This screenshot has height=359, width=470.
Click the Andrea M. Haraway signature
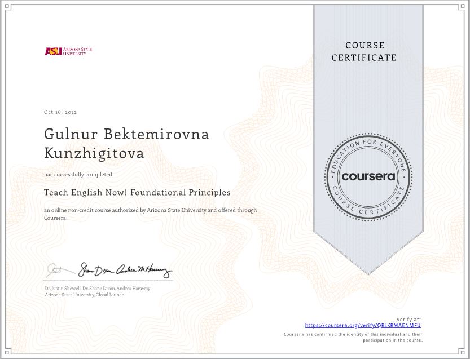click(x=144, y=271)
